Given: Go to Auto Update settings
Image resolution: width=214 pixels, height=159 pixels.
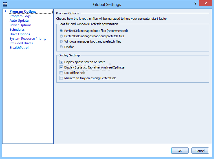Looking at the screenshot, I should [x=19, y=21].
